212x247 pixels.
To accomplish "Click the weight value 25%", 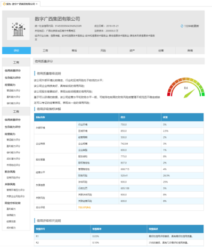I will click(x=166, y=182).
